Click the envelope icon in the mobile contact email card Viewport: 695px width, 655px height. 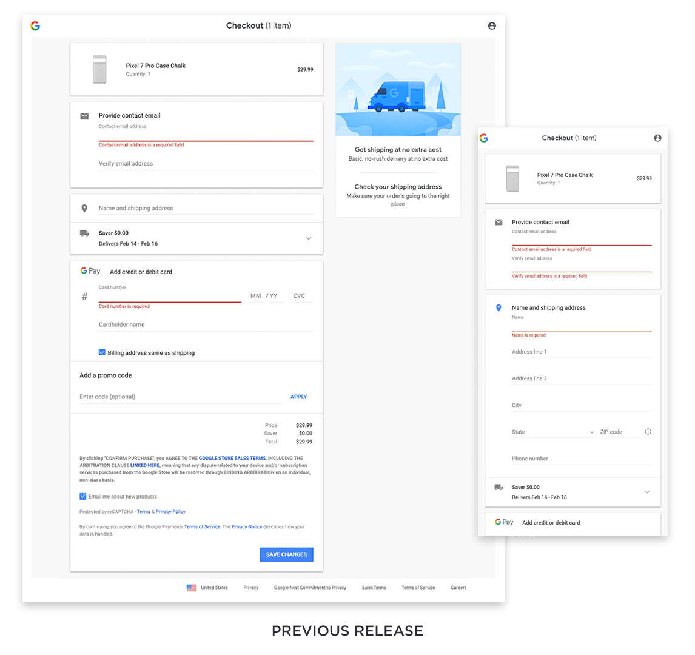click(499, 222)
